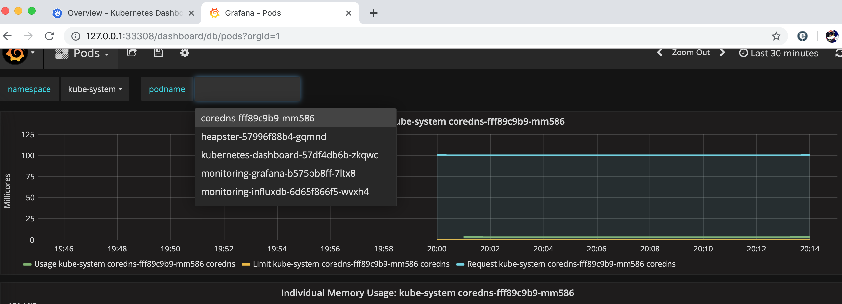Shift time range back with left chevron
The height and width of the screenshot is (304, 842).
click(660, 53)
